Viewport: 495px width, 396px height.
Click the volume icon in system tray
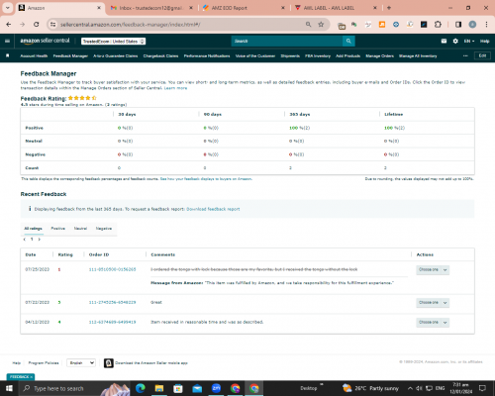tap(419, 388)
